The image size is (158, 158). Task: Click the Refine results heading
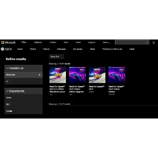(x=16, y=59)
